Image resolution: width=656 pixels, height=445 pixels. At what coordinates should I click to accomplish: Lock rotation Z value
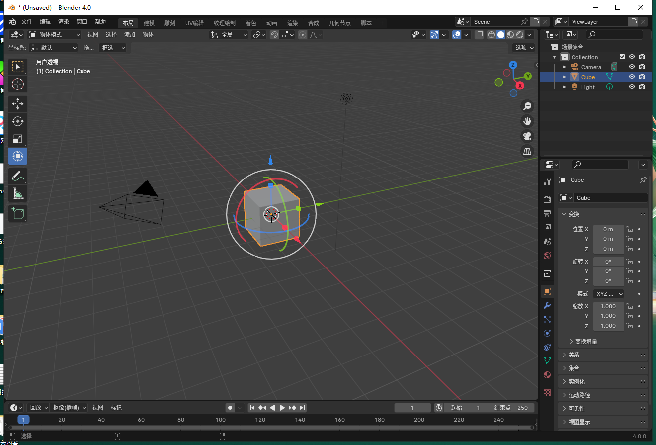point(629,281)
